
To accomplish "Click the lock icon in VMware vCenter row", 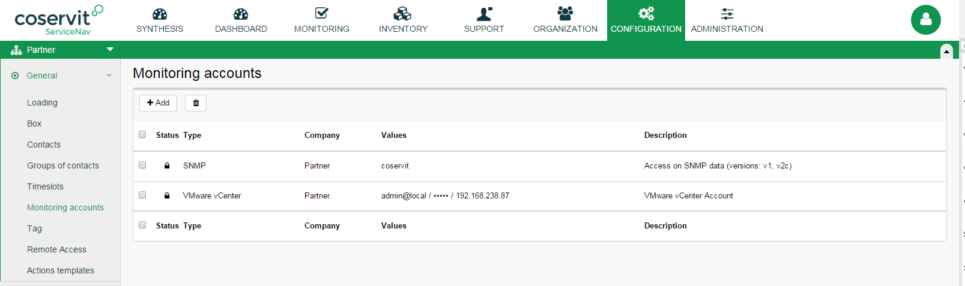I will coord(167,195).
